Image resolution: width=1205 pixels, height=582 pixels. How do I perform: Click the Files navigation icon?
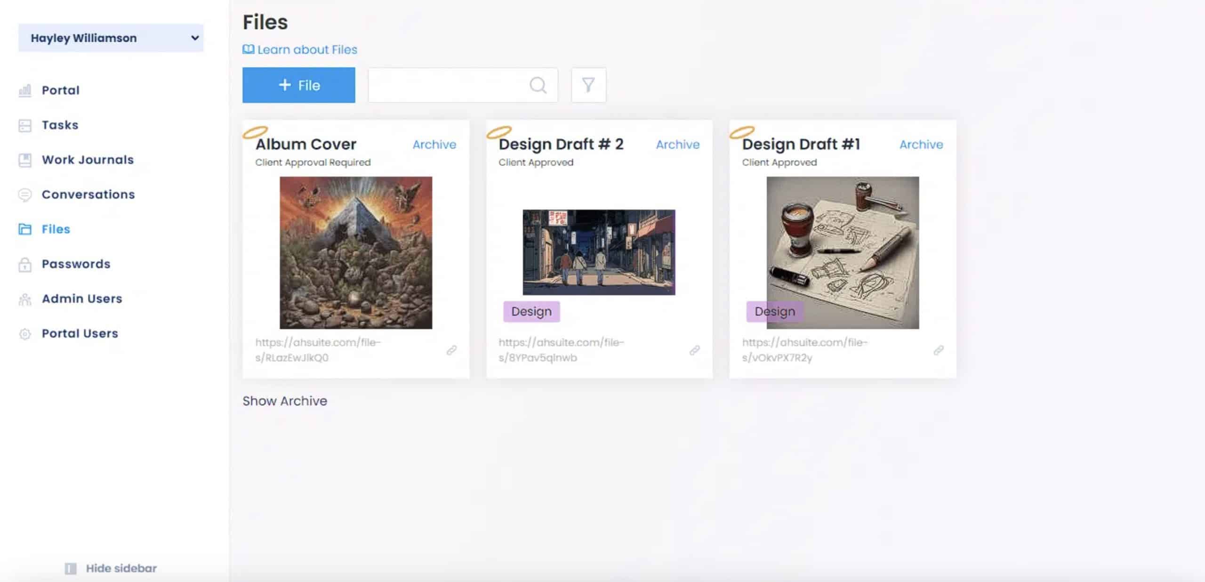[x=25, y=228]
